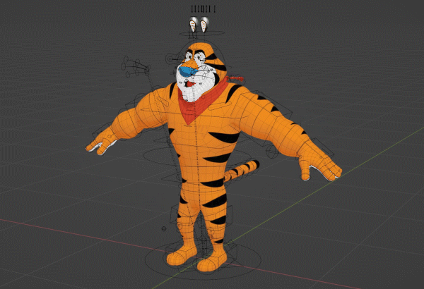This screenshot has width=424, height=289.
Task: Click the tiger's striped tail
Action: (x=242, y=171)
